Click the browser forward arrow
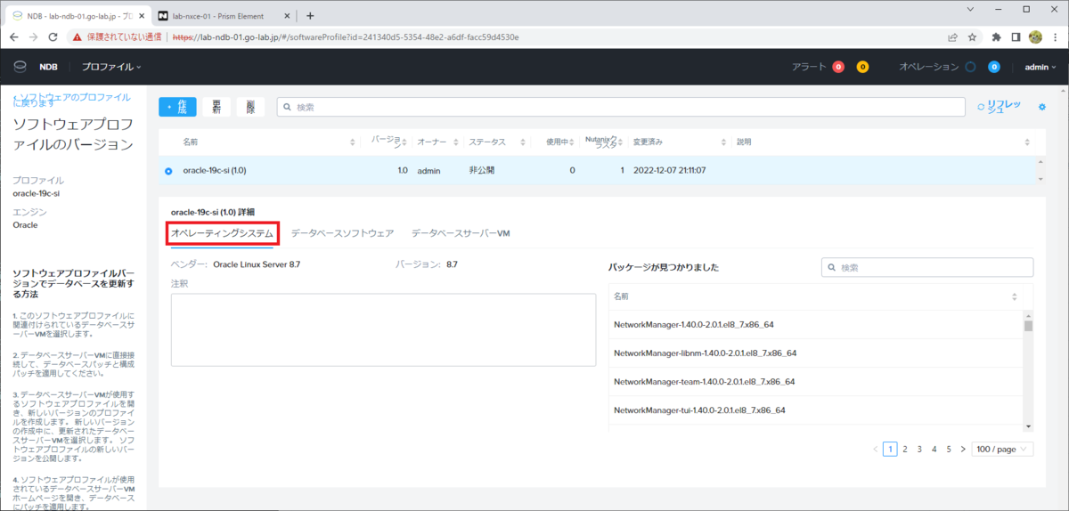Screen dimensions: 1069x511 pos(34,37)
